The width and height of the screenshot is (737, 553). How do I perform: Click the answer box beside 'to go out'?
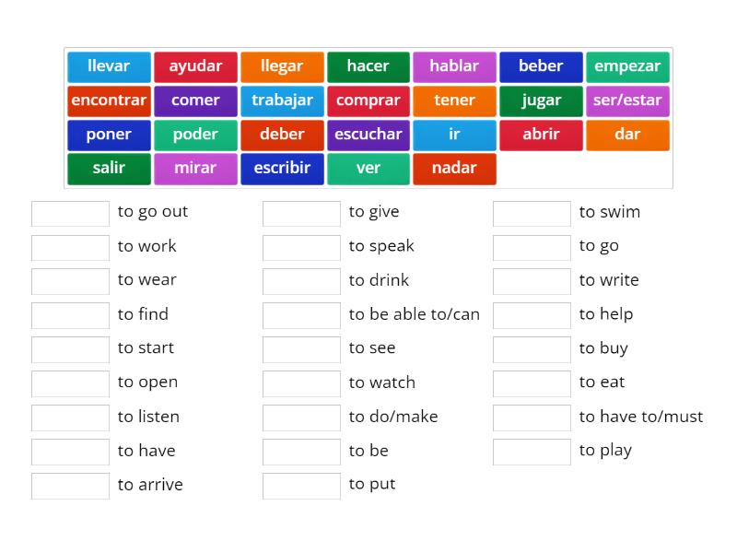(70, 212)
